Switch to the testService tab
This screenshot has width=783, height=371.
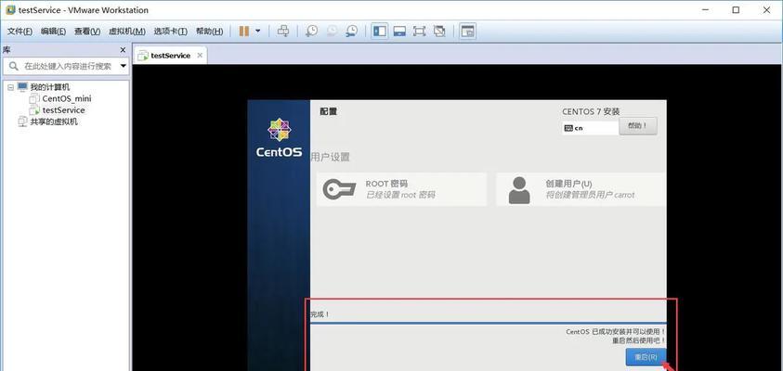tap(170, 56)
